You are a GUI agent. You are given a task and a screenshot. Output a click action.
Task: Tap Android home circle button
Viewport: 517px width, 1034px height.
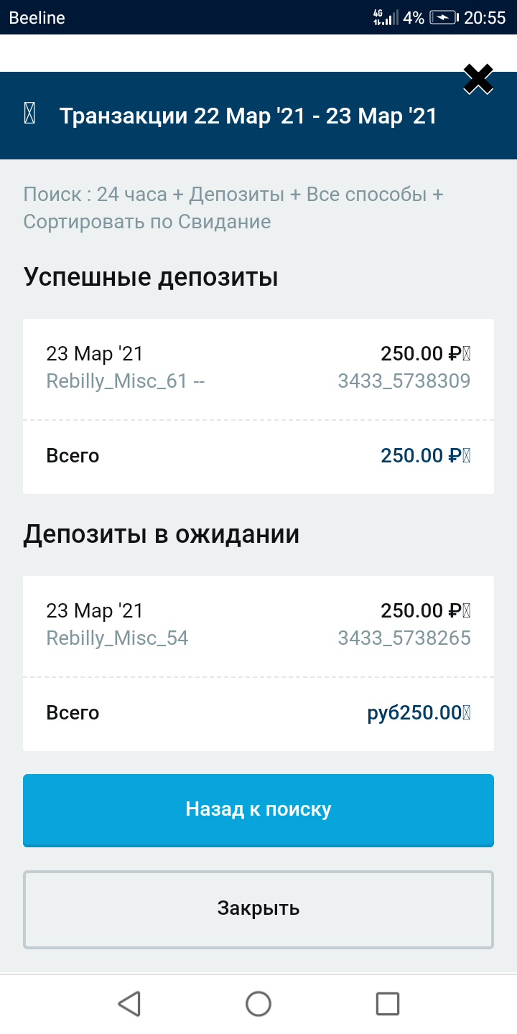[258, 1003]
